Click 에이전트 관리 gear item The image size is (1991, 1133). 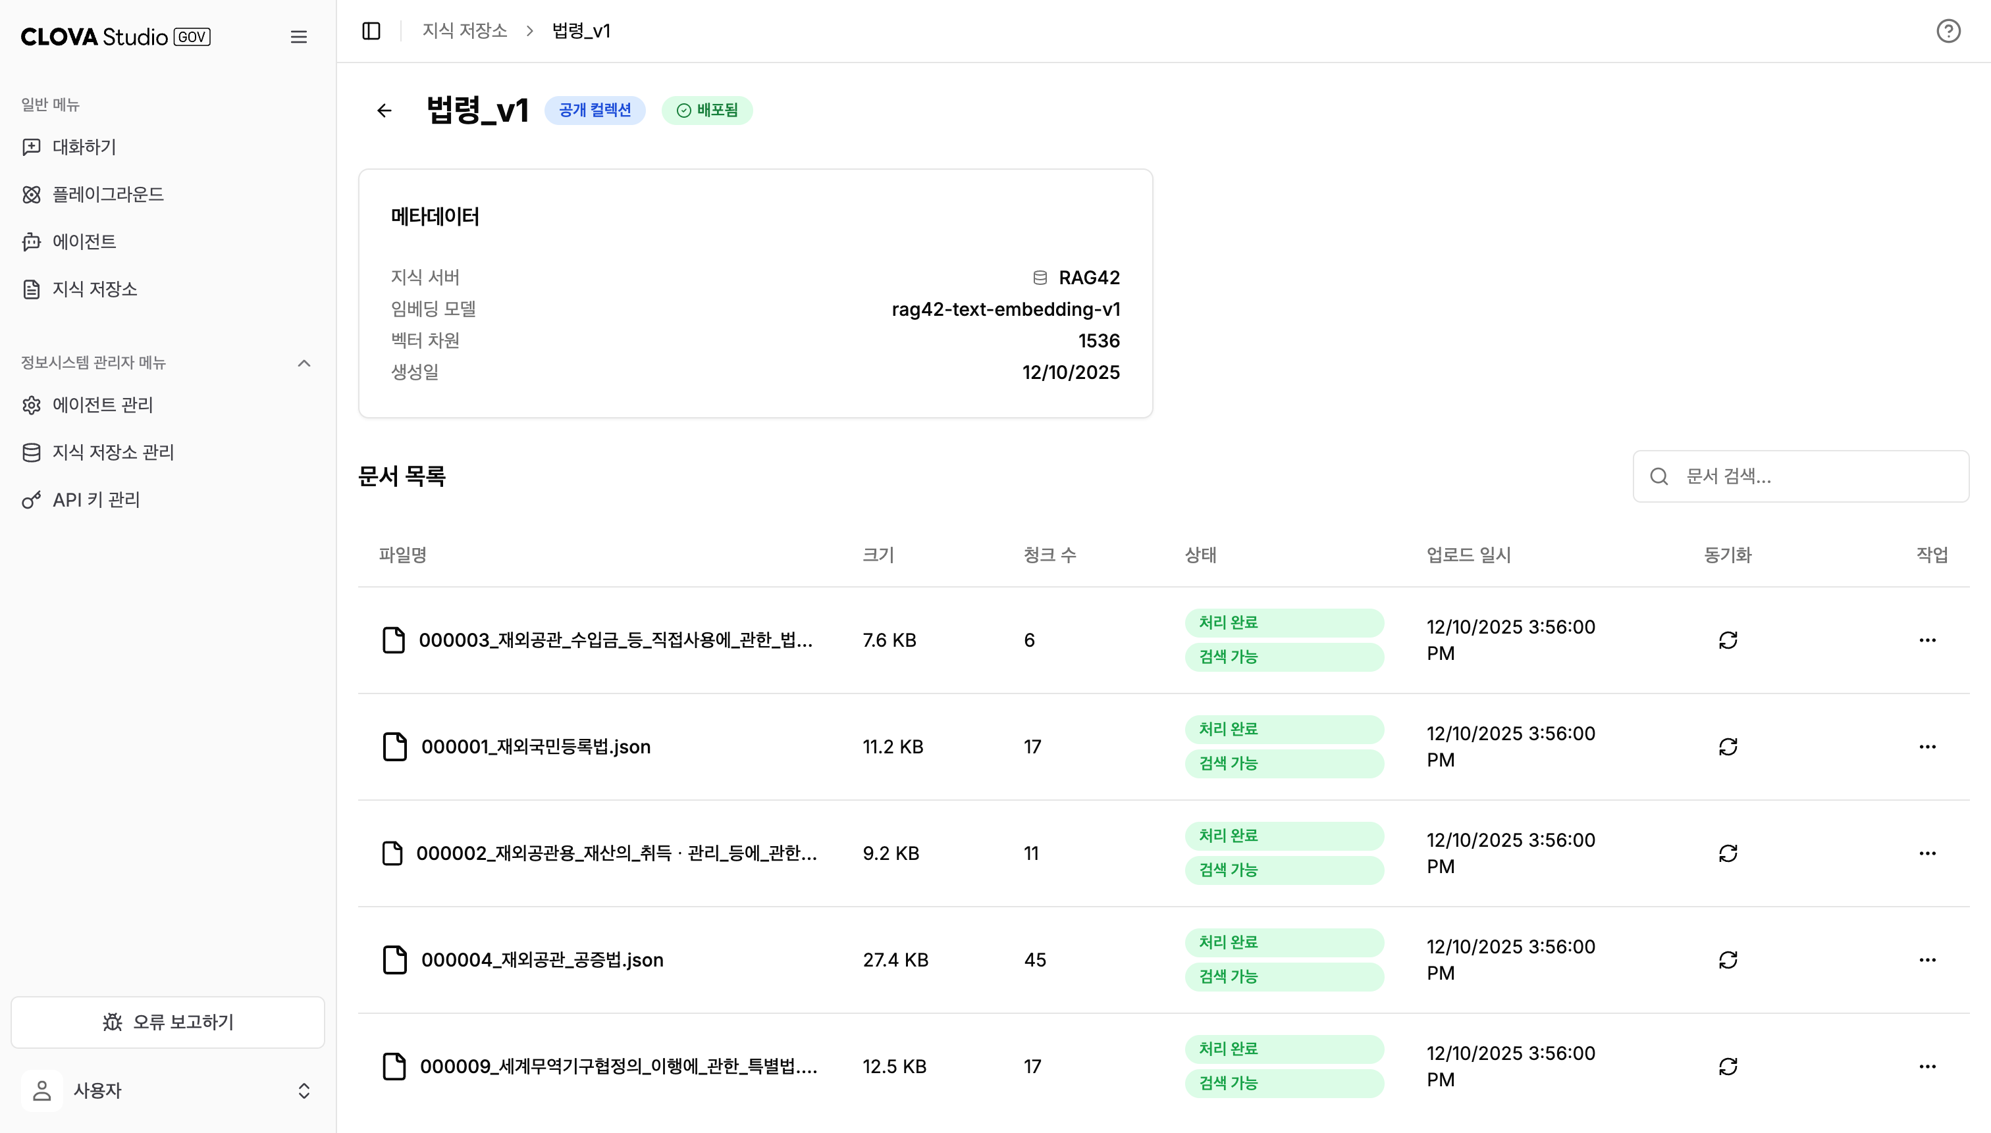click(x=102, y=405)
